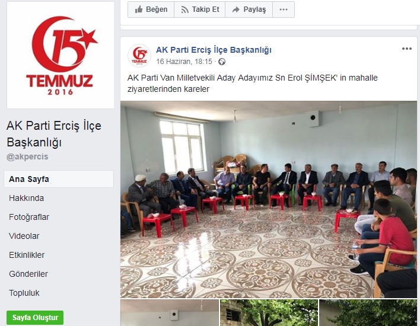Image resolution: width=420 pixels, height=326 pixels.
Task: Open the bottom middle tree photo thumbnail
Action: tap(269, 312)
